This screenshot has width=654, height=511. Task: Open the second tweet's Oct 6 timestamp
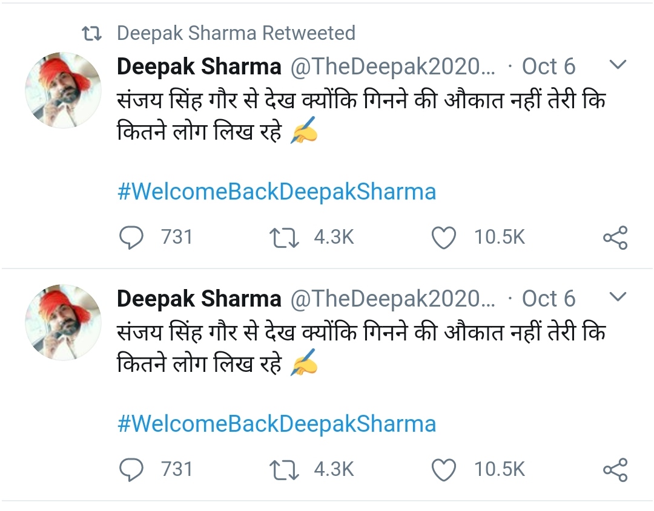coord(549,299)
